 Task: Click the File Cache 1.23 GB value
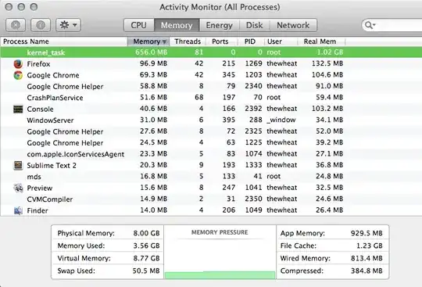(x=370, y=246)
